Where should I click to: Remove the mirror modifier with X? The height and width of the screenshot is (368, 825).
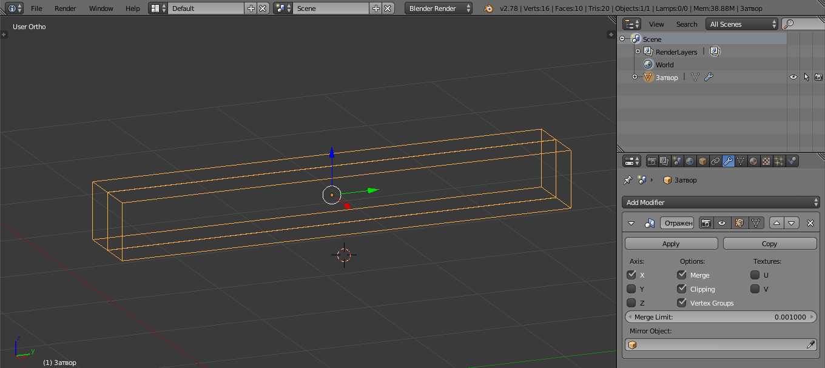[x=810, y=223]
